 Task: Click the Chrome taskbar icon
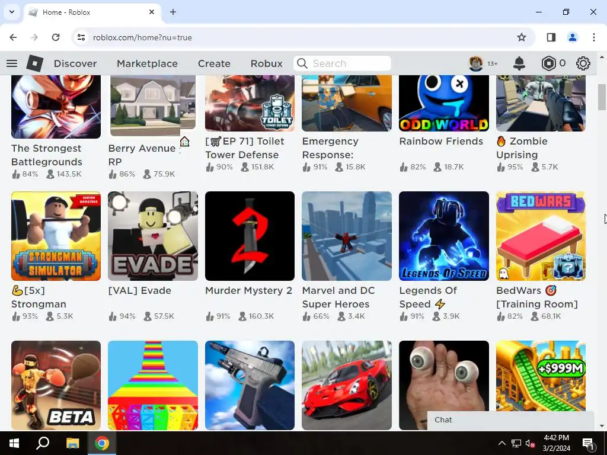click(x=102, y=443)
